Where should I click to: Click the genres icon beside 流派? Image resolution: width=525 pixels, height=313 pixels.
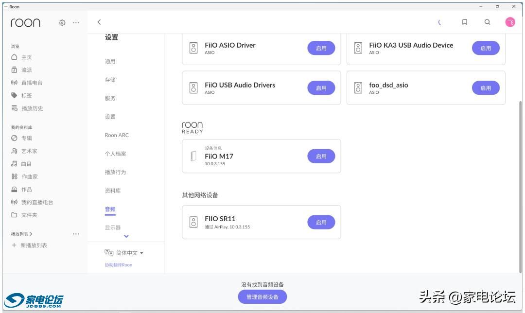click(x=14, y=70)
